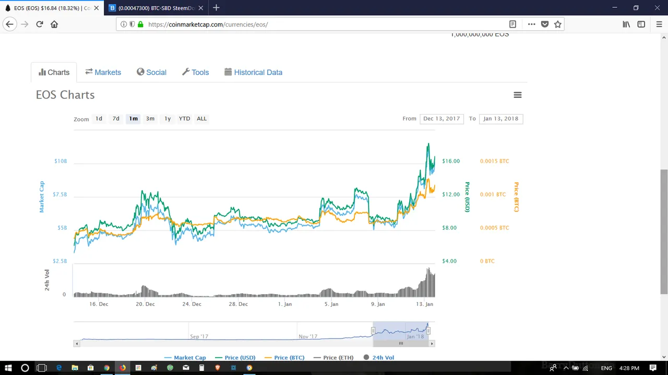Open Task View on taskbar

point(42,368)
